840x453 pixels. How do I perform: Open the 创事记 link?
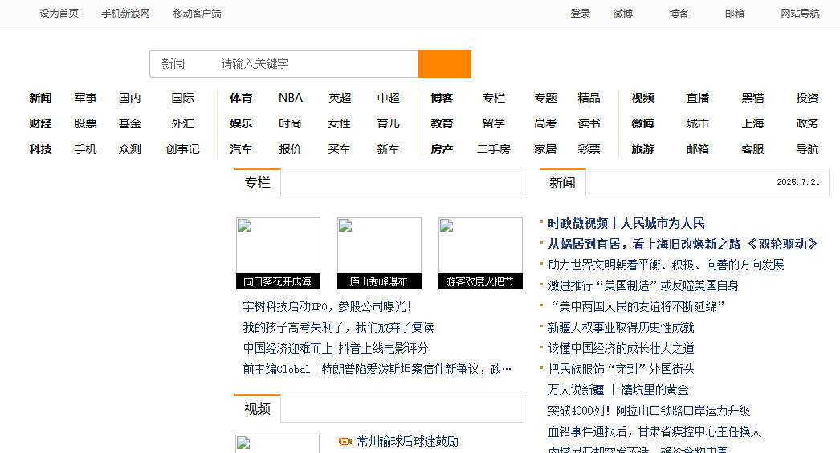[182, 149]
